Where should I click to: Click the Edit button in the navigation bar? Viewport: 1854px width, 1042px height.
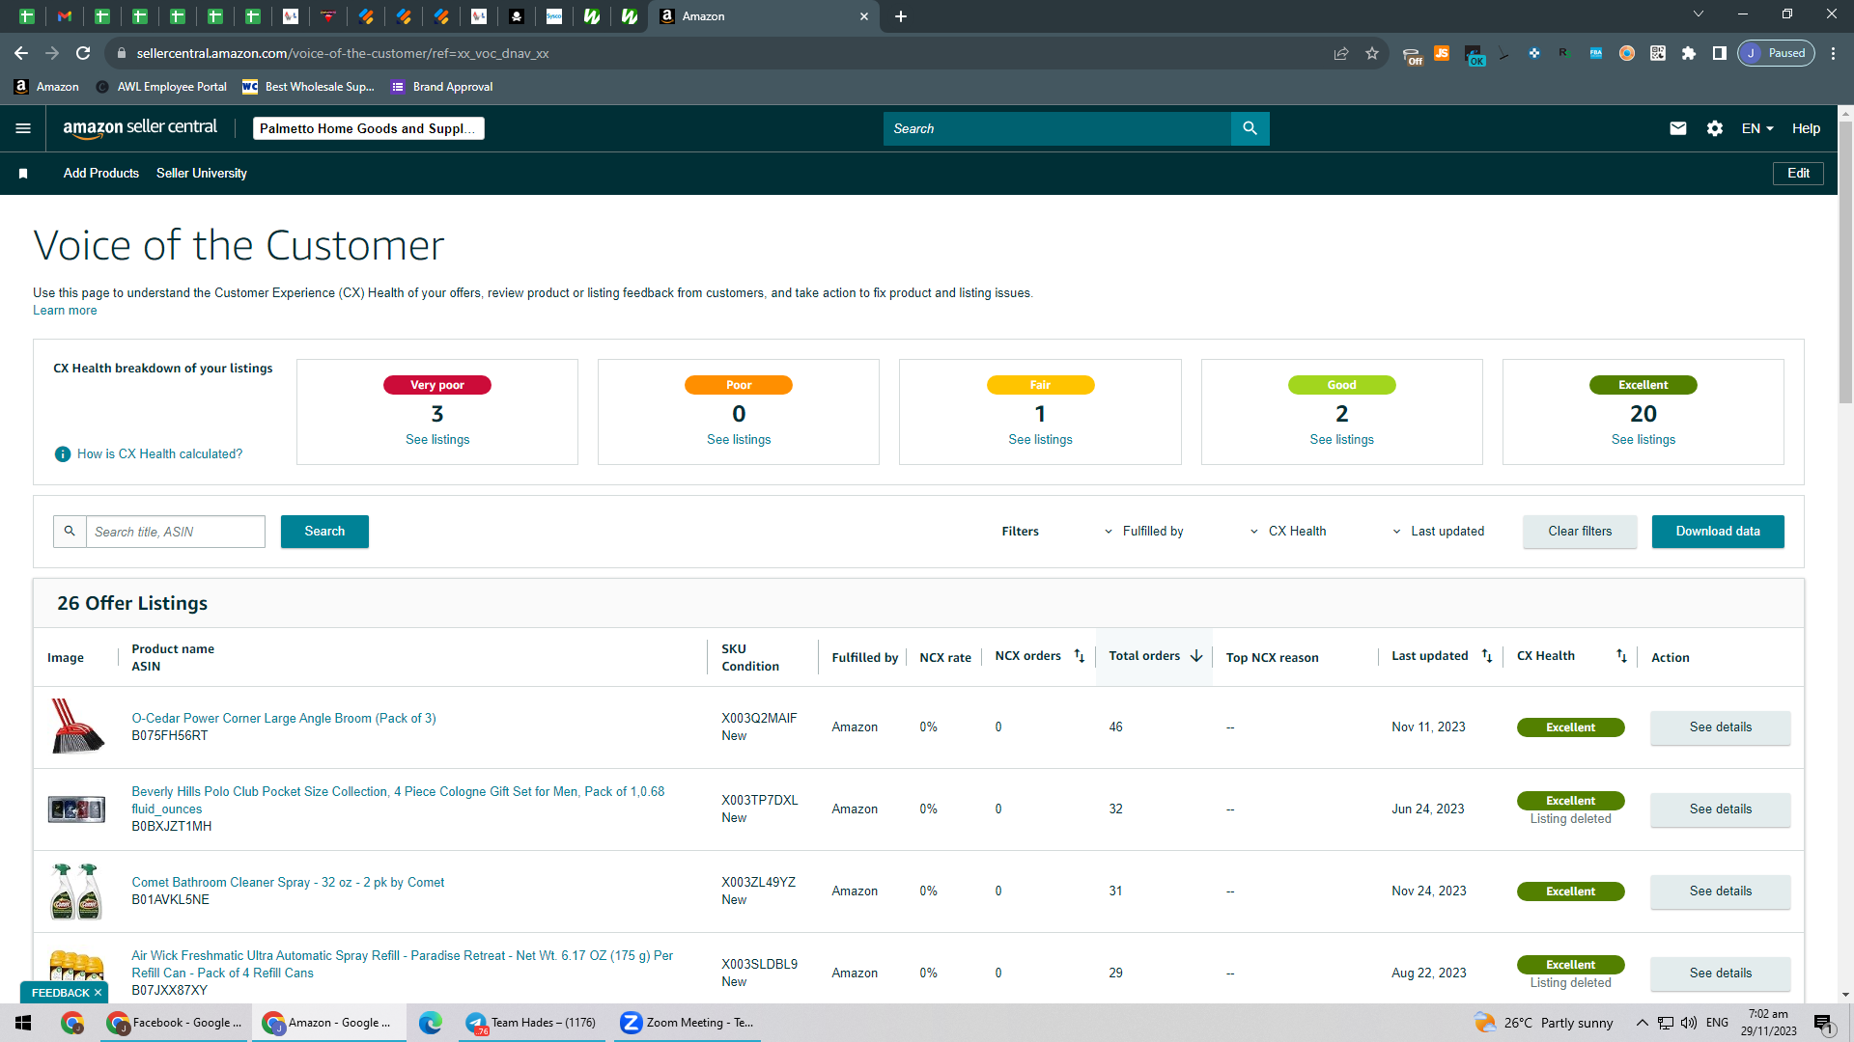tap(1798, 174)
